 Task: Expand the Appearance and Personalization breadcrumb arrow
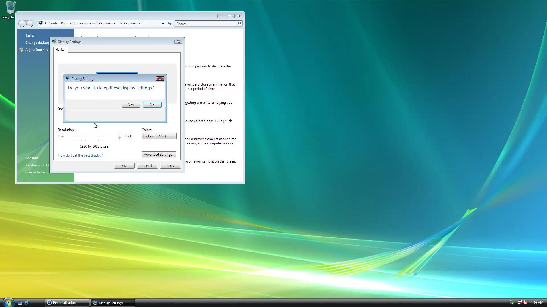point(121,23)
